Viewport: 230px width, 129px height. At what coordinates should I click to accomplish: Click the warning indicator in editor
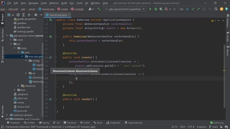213,21
